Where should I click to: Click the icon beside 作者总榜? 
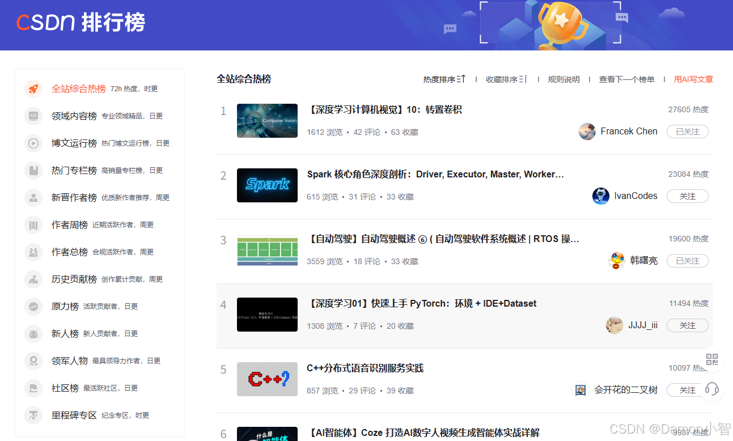coord(33,252)
